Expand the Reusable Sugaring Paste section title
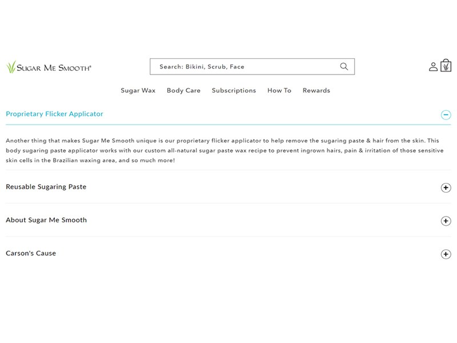Viewport: 457px width, 343px height. click(x=46, y=187)
